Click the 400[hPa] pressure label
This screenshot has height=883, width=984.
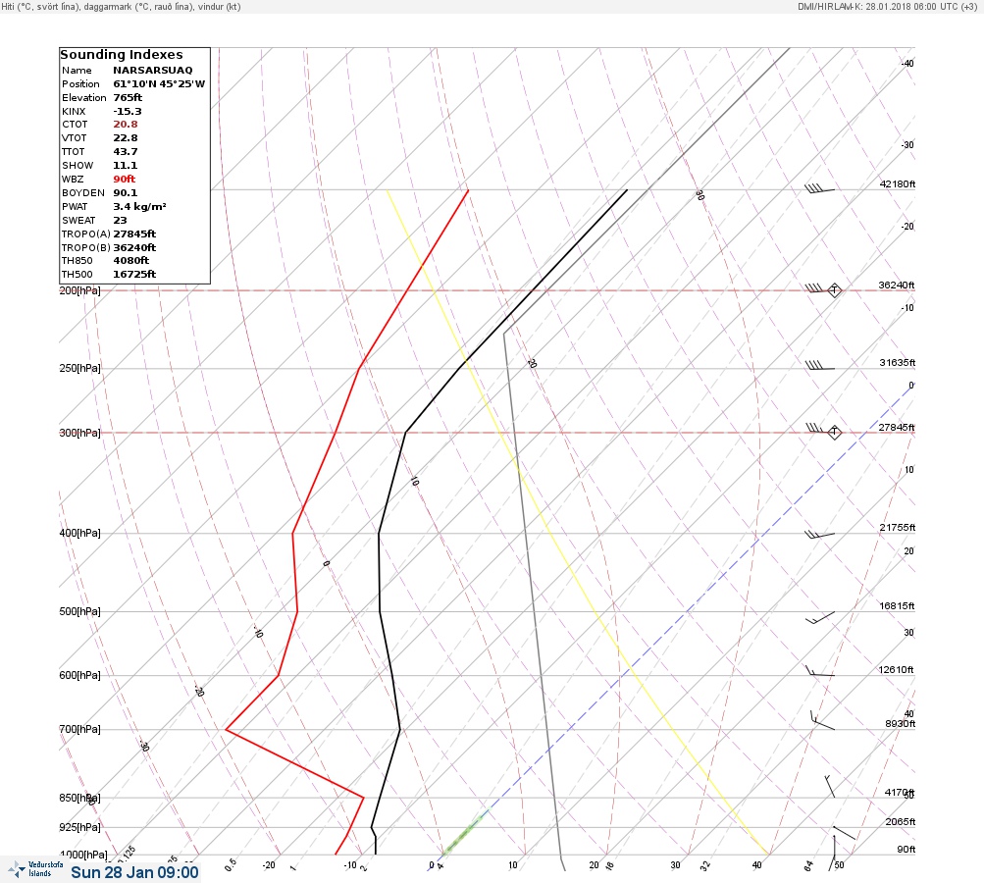(79, 533)
